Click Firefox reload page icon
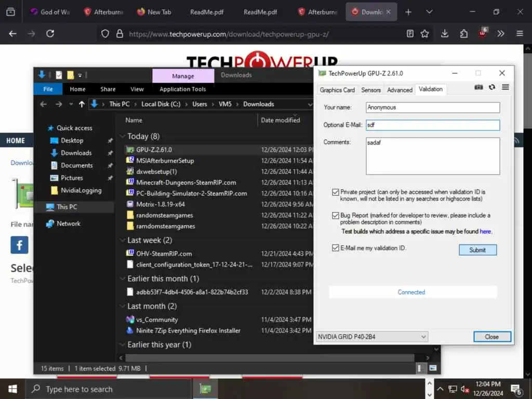The image size is (532, 399). click(x=50, y=34)
